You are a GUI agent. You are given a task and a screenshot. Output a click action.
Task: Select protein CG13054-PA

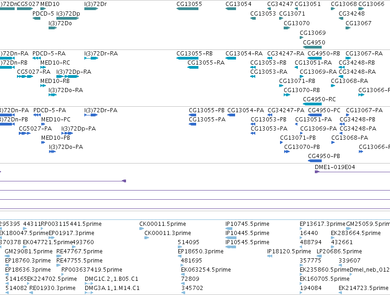tap(246, 110)
